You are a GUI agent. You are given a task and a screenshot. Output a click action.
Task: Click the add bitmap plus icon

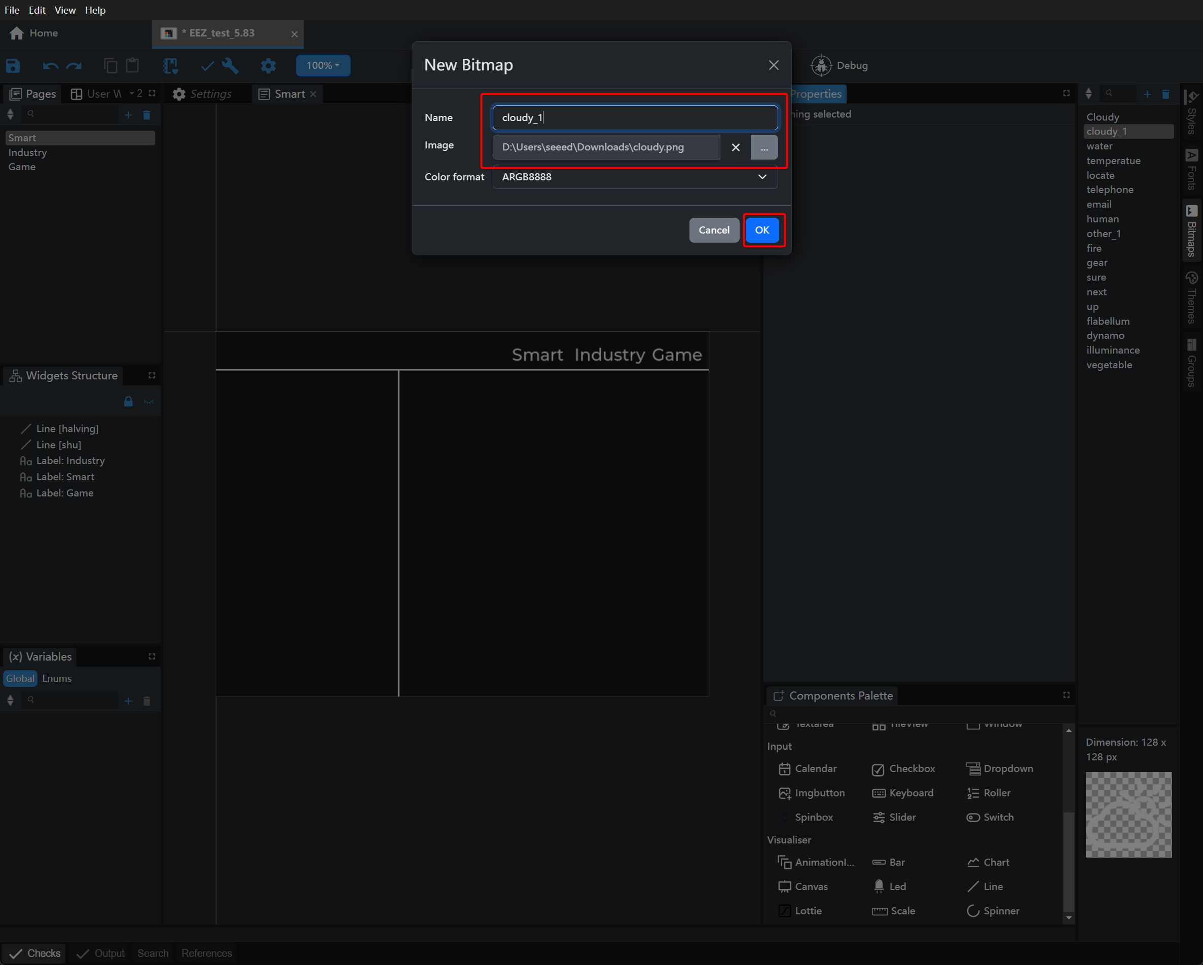1147,94
